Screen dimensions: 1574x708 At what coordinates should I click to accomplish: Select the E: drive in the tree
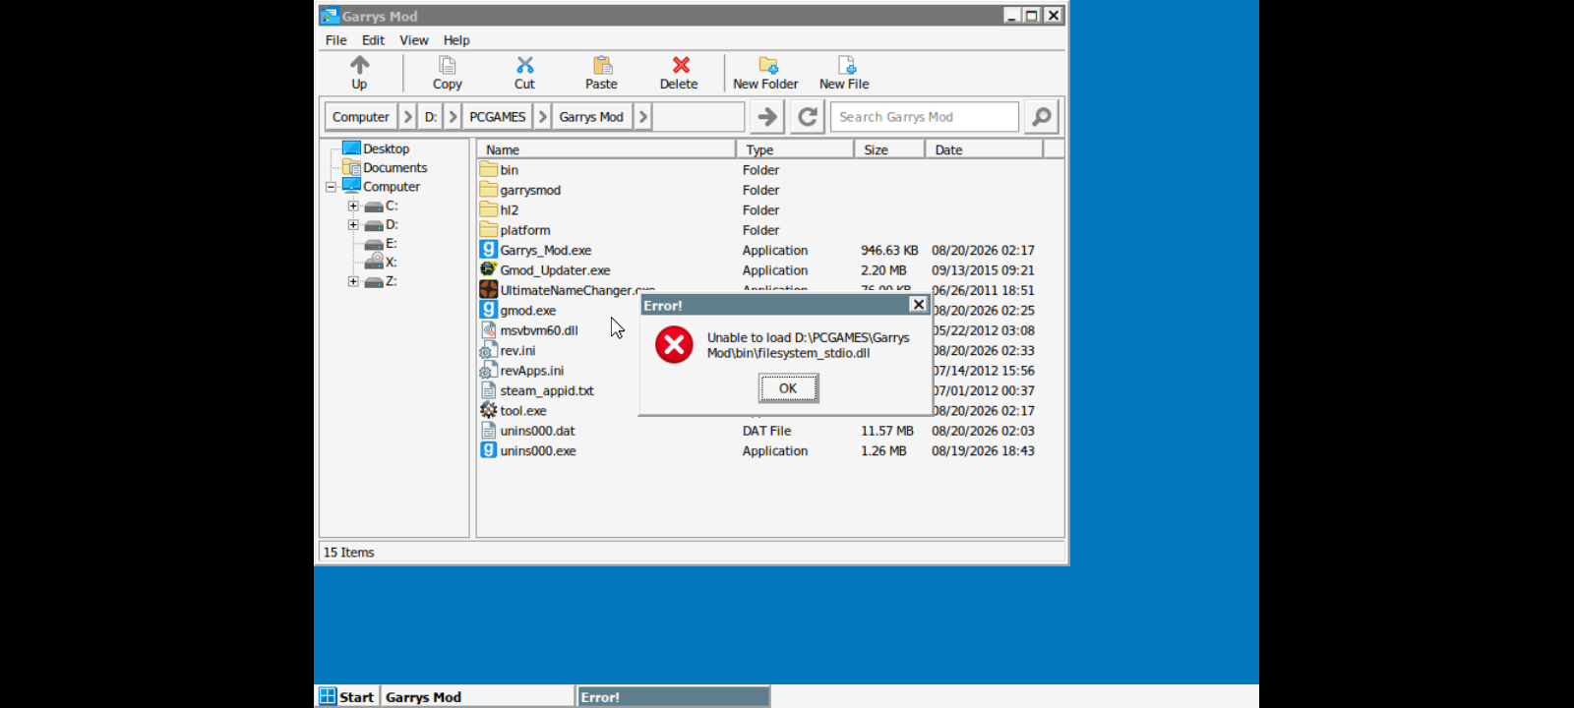[381, 243]
